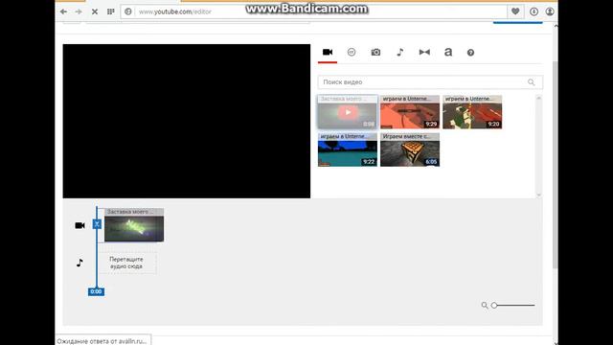
Task: Click the down arrow of the video list scrollbar
Action: 538,195
